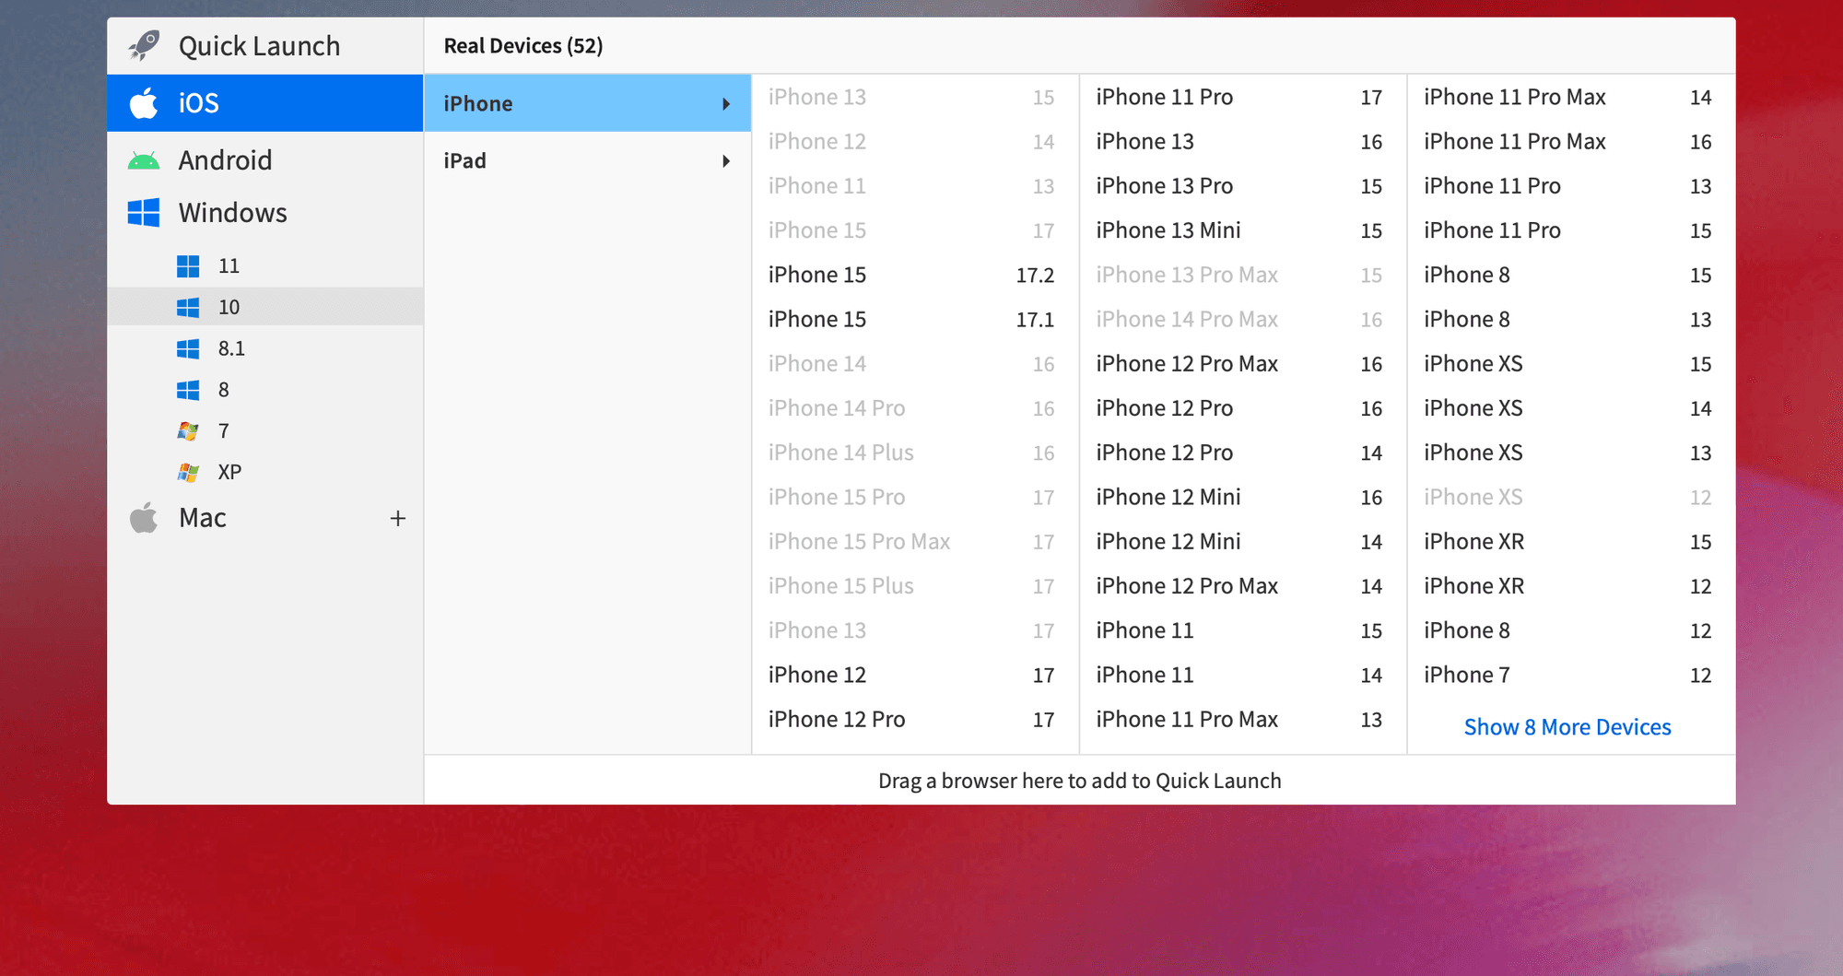Screen dimensions: 1843x976
Task: Select iPhone 11 Pro with iOS 13
Action: click(x=1571, y=185)
